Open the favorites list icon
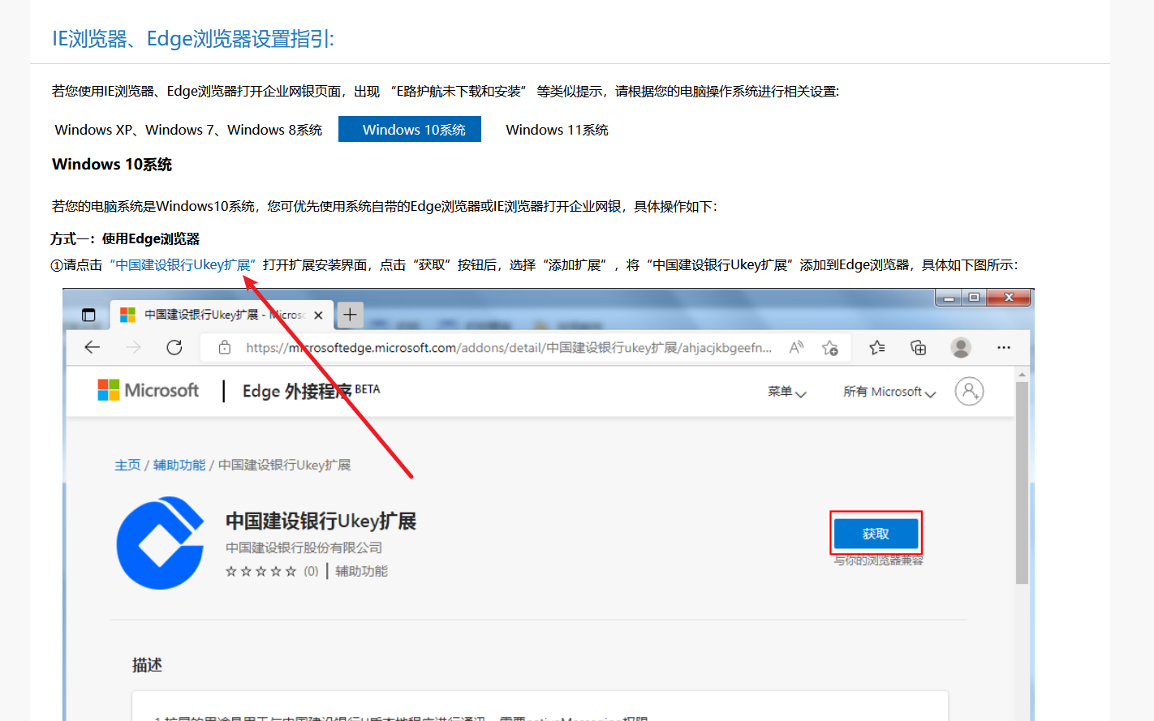The image size is (1154, 721). pos(877,347)
